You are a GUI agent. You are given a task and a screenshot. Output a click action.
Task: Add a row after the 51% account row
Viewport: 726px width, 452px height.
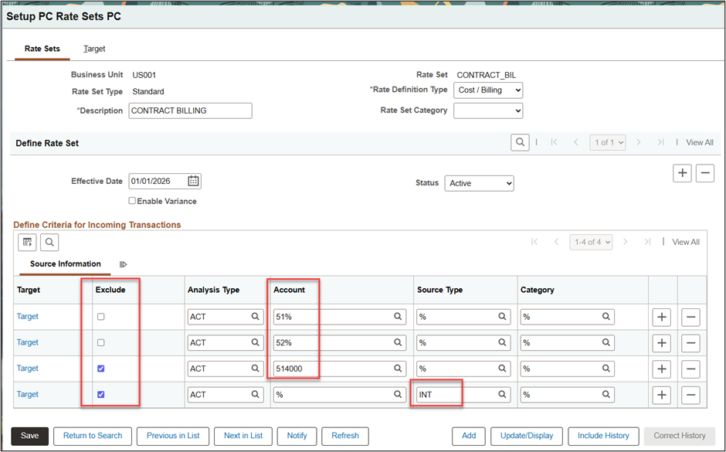[661, 317]
